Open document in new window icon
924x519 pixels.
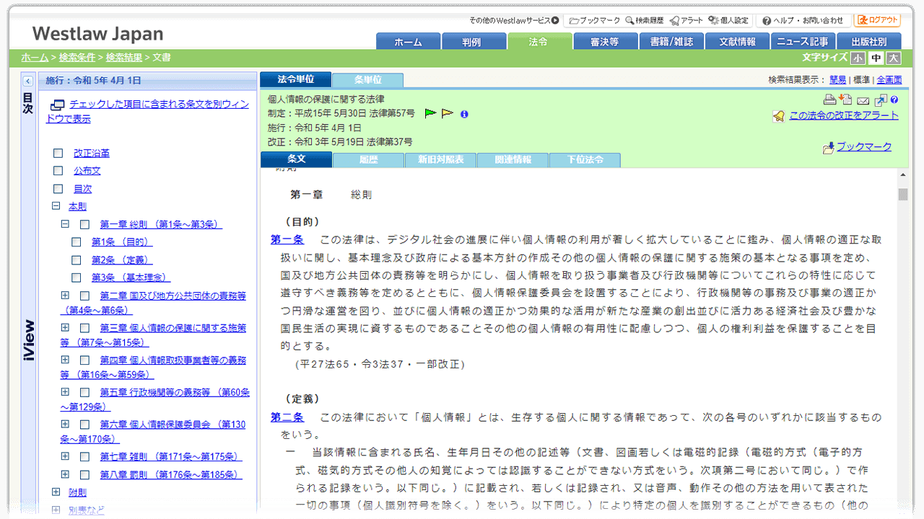[x=881, y=99]
